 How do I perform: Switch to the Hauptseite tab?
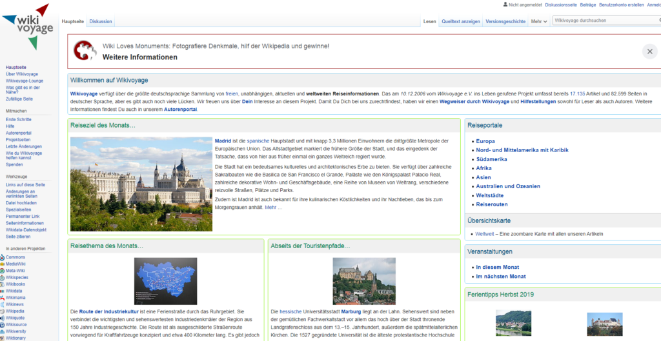pyautogui.click(x=73, y=21)
